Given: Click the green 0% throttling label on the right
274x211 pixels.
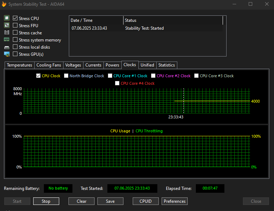Looking at the screenshot, I should tap(254, 167).
